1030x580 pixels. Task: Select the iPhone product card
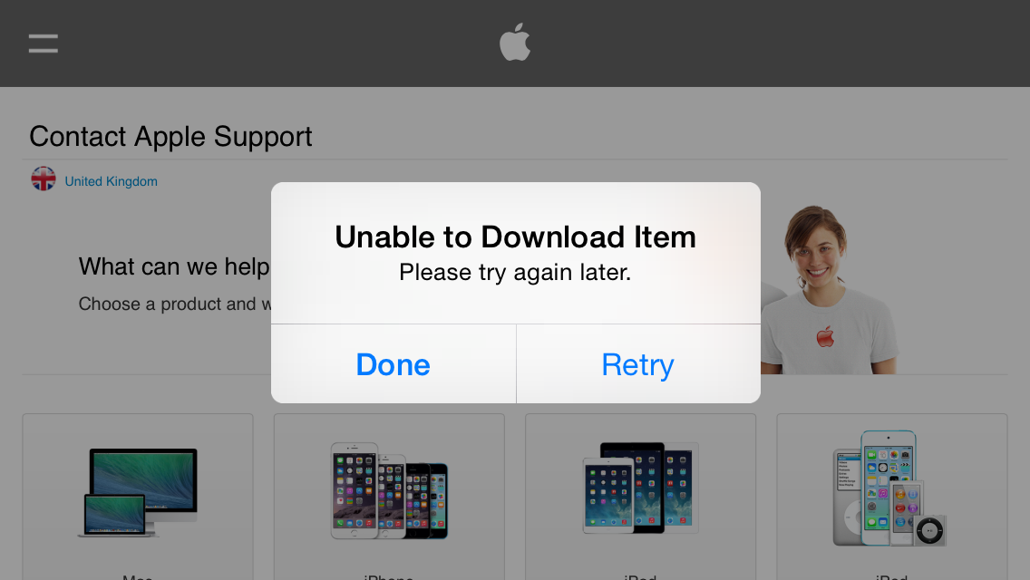pos(389,497)
